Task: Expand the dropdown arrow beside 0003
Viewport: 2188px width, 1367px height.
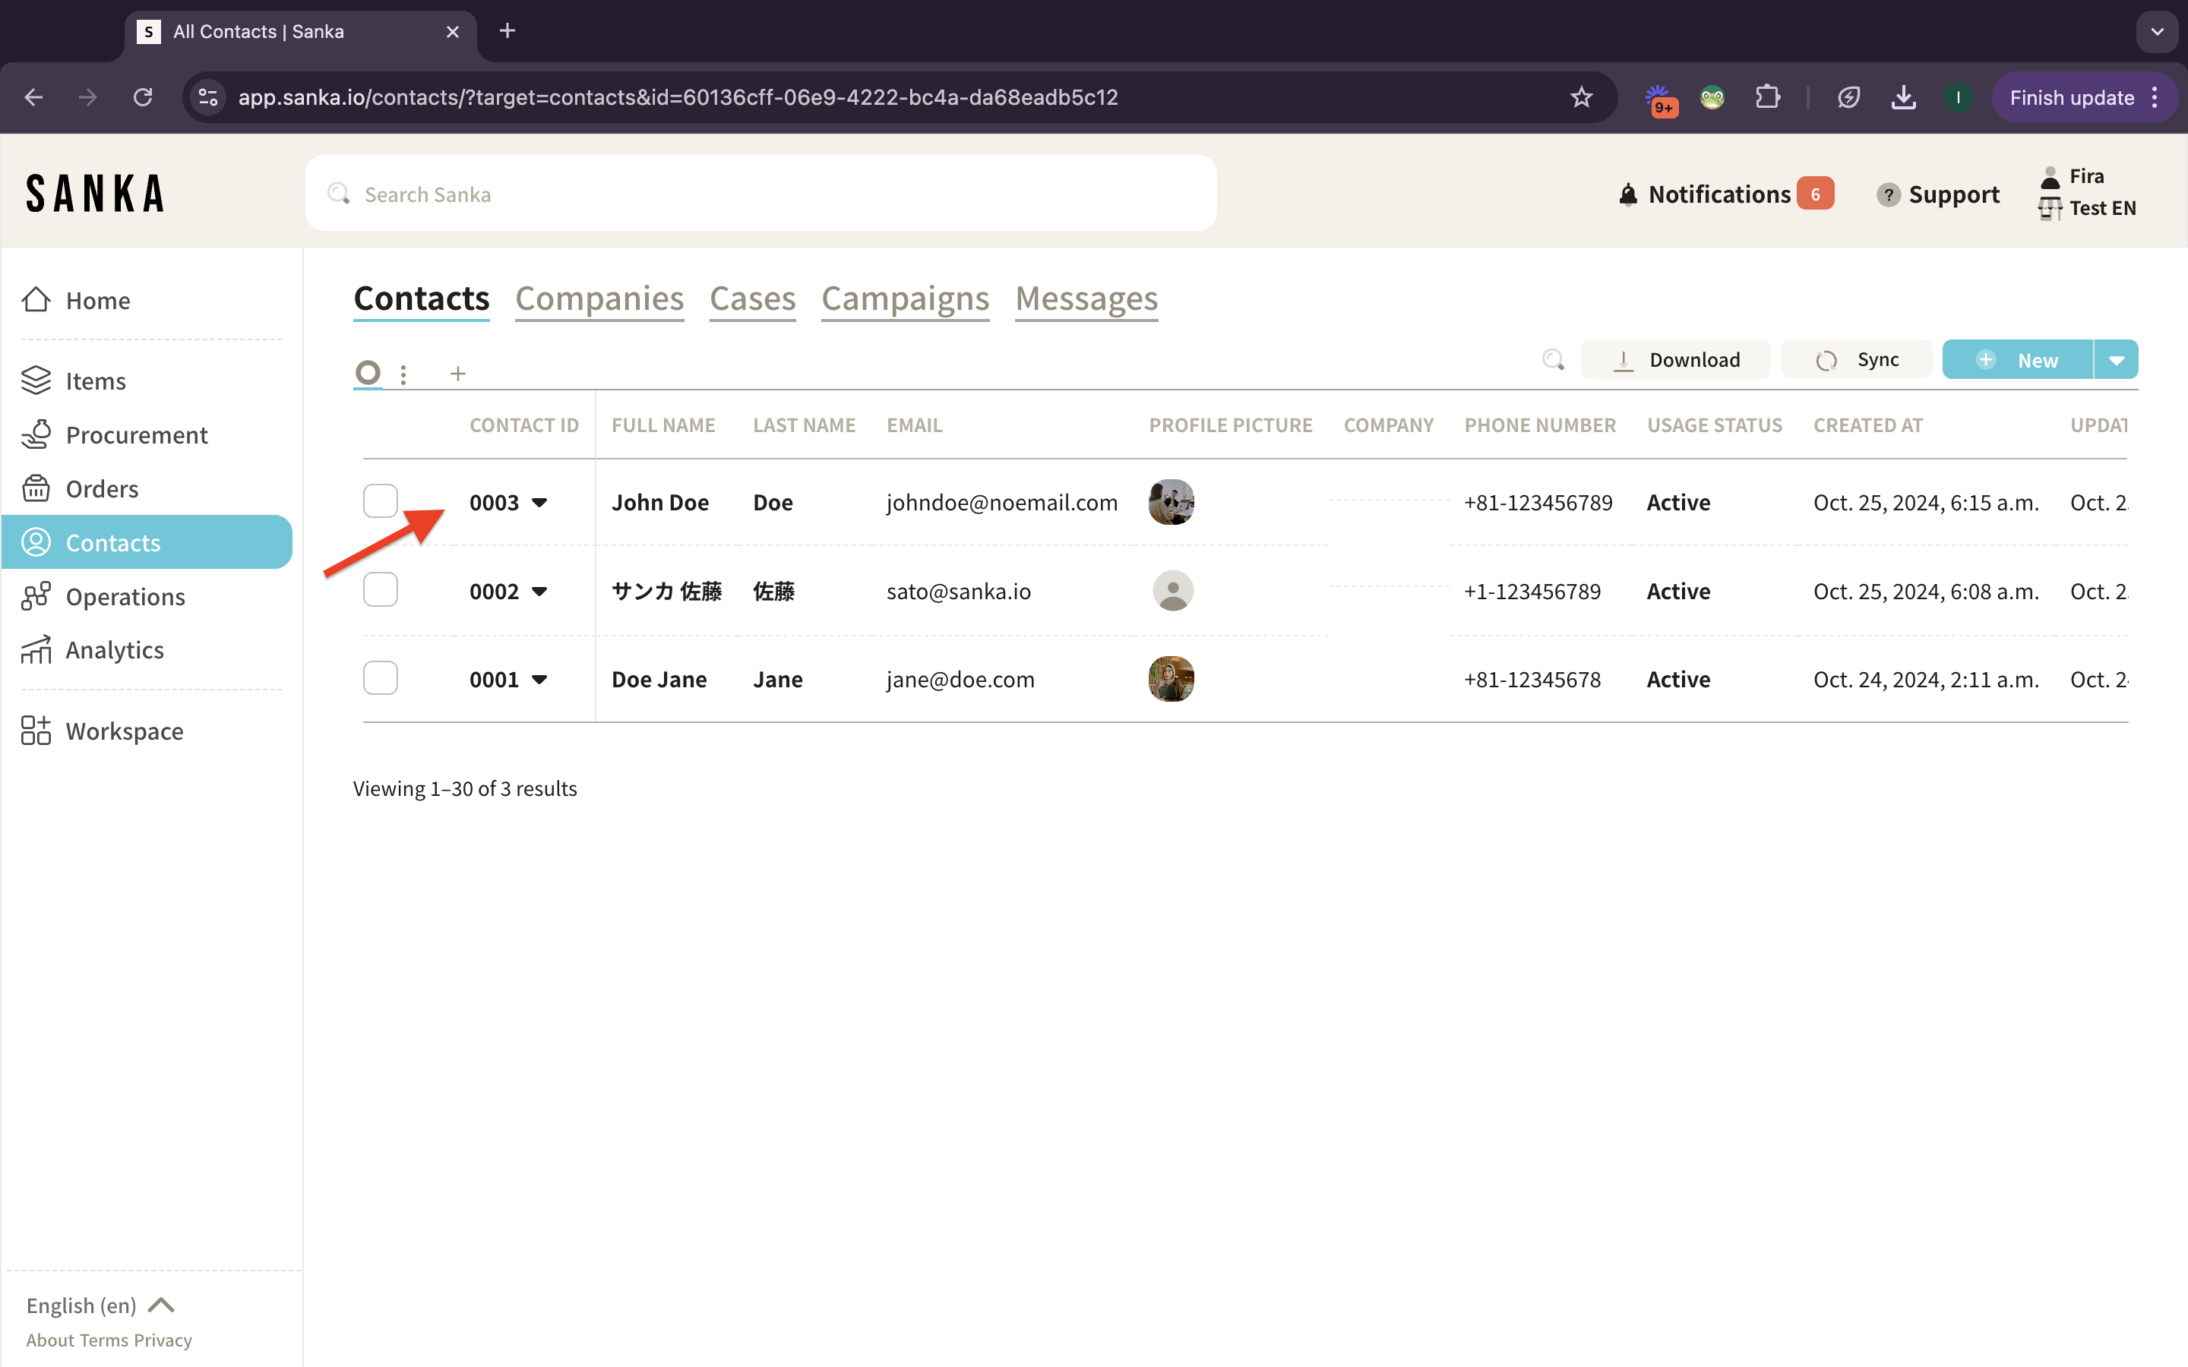Action: (539, 503)
